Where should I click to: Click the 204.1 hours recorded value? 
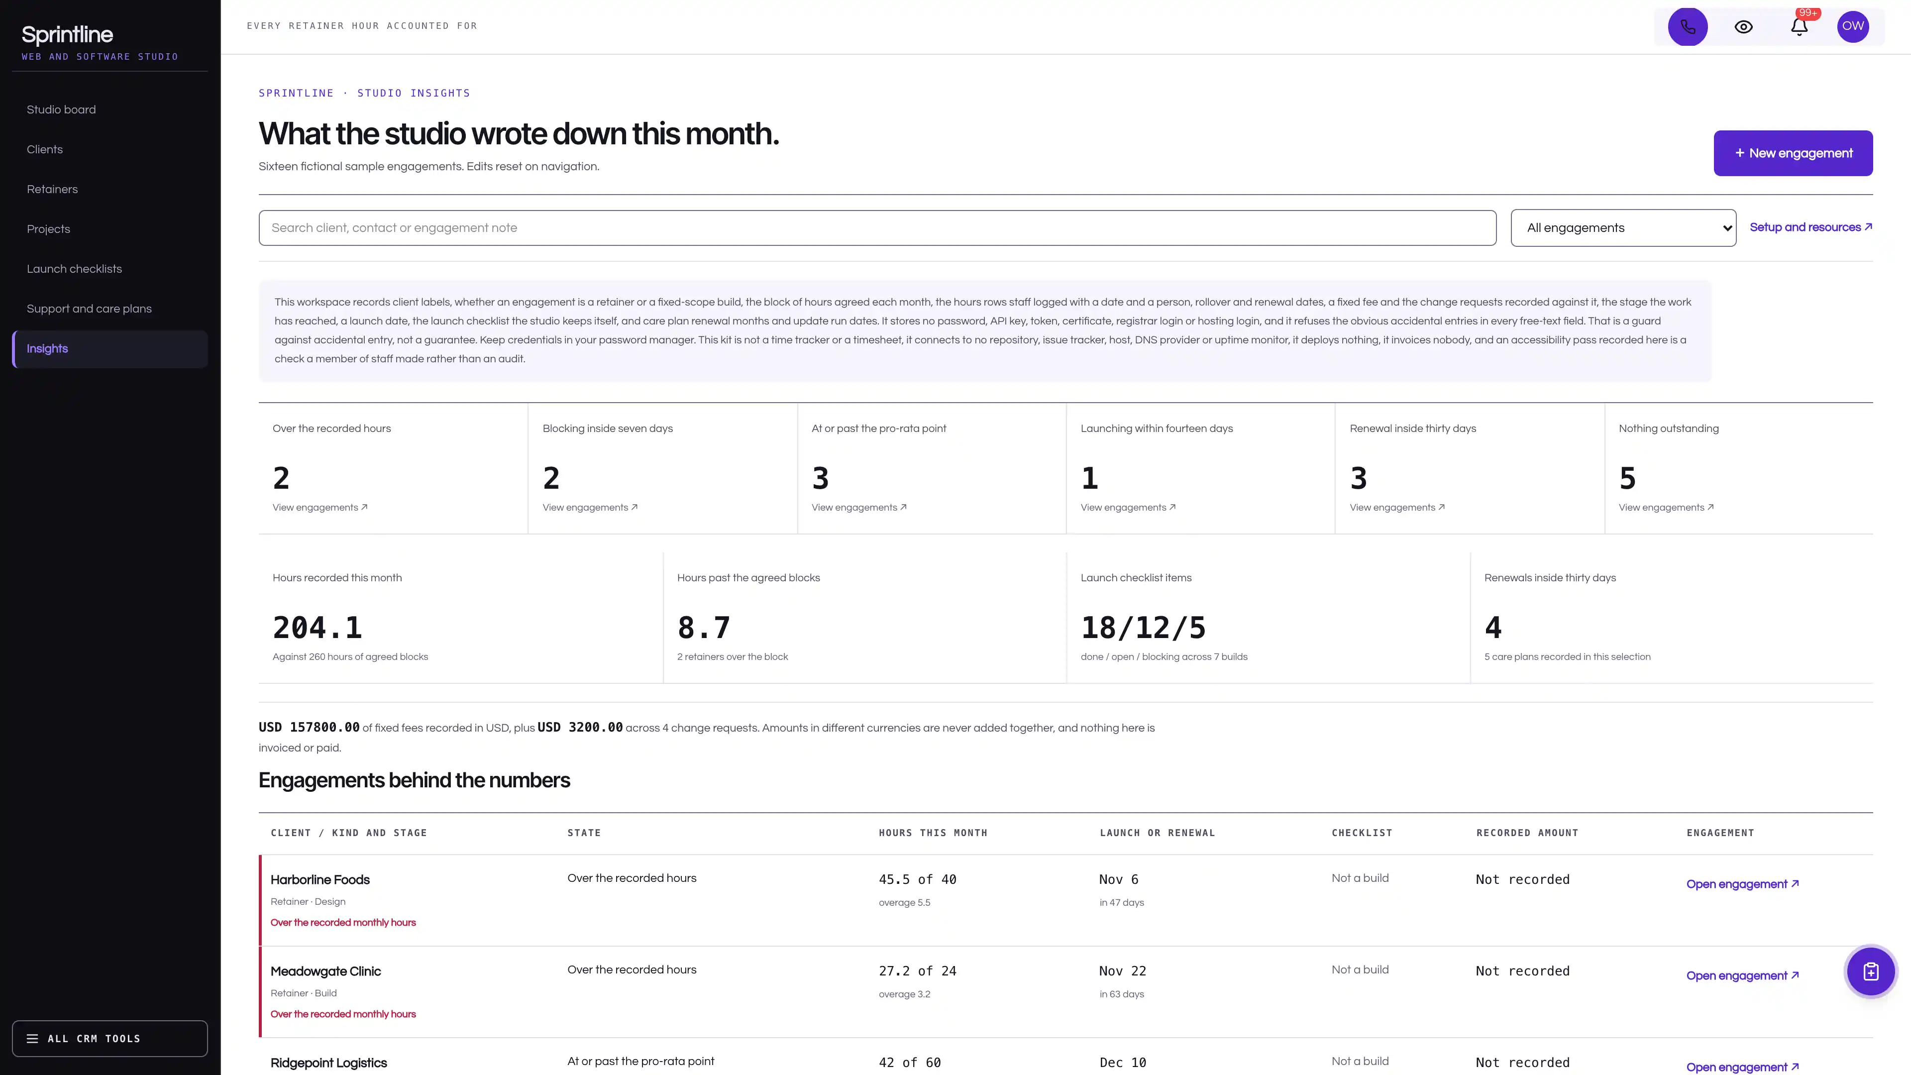click(318, 628)
